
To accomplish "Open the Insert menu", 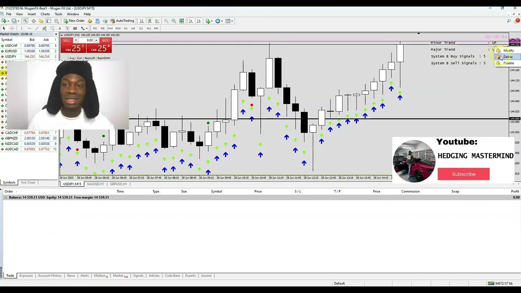I will [32, 14].
